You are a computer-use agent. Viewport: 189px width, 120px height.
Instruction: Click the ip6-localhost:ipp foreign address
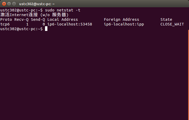pos(124,24)
